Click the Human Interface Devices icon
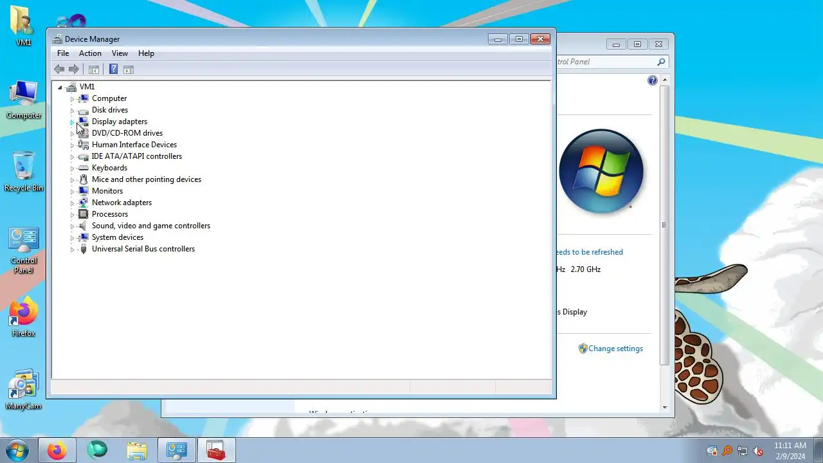 click(83, 145)
